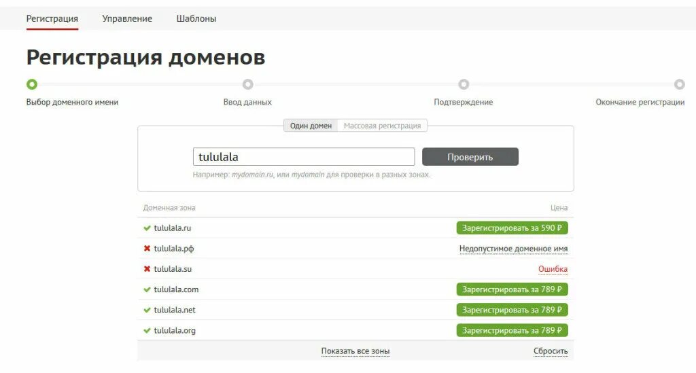Open the Регистрация tab
This screenshot has width=696, height=373.
pos(52,18)
